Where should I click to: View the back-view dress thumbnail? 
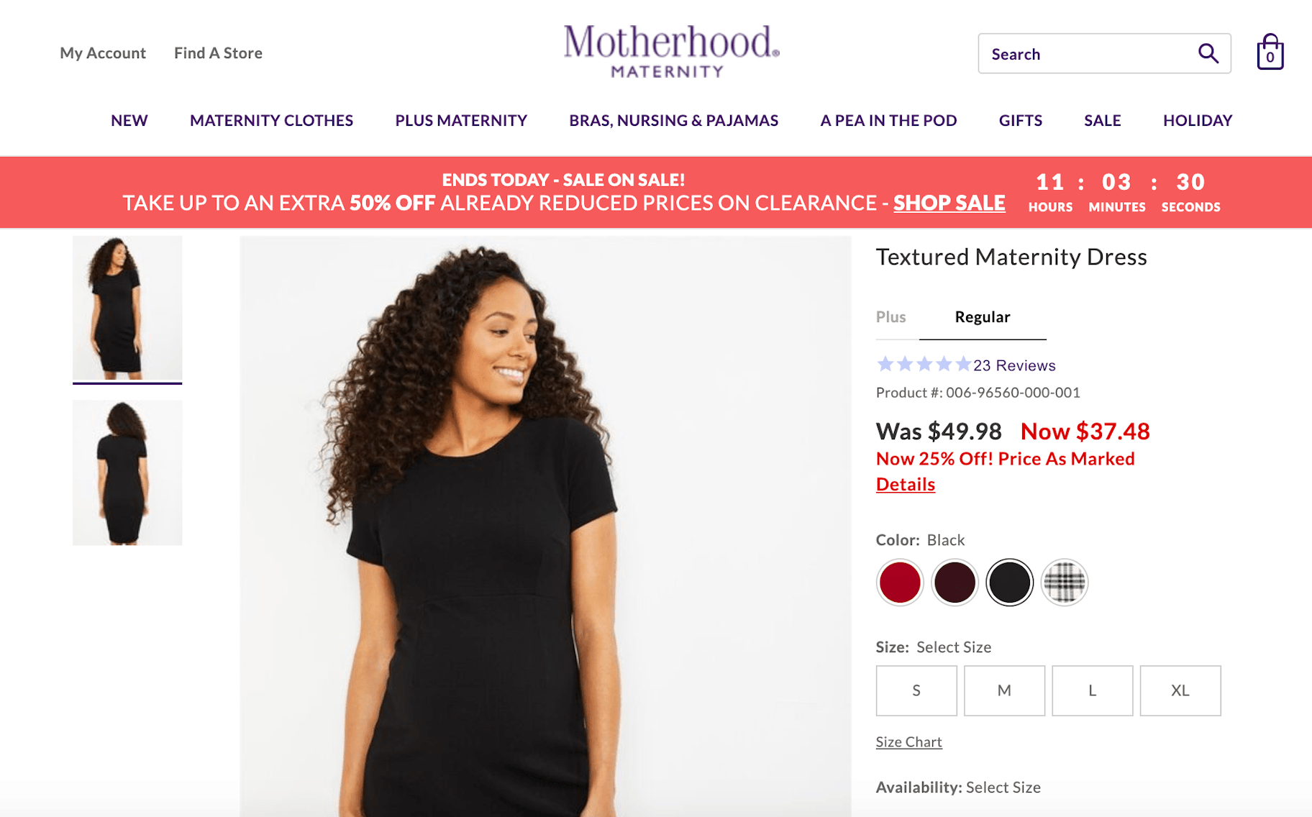pyautogui.click(x=127, y=473)
